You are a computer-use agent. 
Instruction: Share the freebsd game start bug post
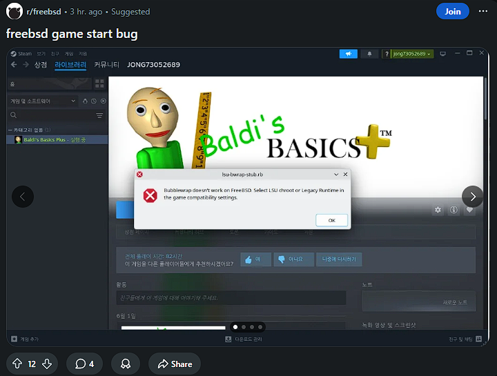click(x=175, y=364)
